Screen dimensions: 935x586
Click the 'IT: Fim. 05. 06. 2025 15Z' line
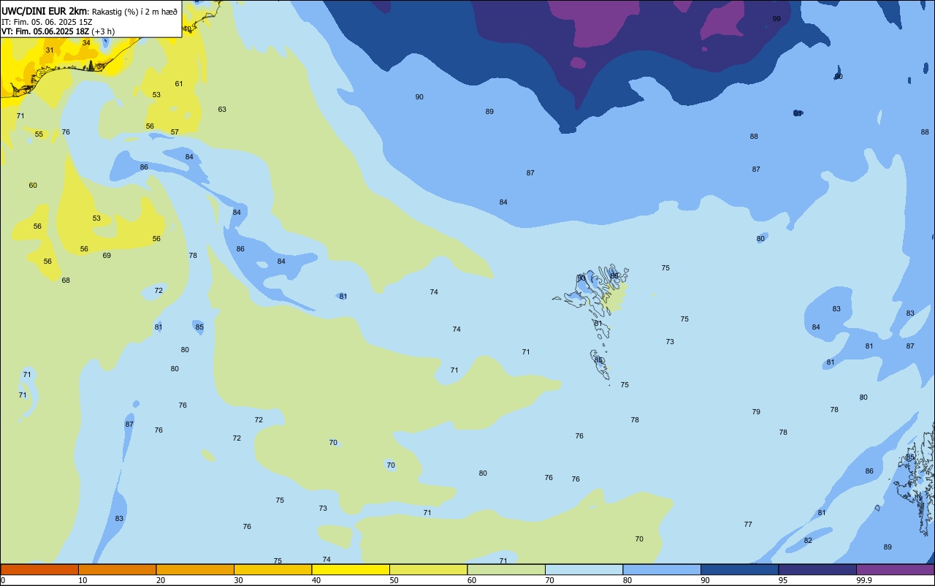point(47,21)
